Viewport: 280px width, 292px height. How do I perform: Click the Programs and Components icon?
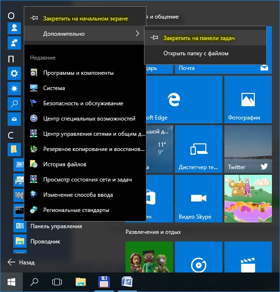click(34, 72)
